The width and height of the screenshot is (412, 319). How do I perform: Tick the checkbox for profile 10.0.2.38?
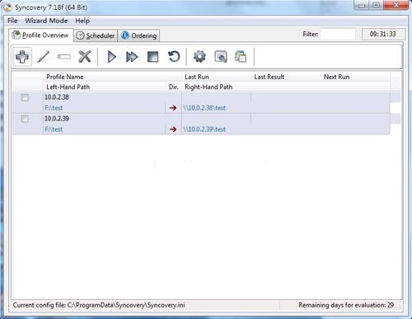(25, 97)
